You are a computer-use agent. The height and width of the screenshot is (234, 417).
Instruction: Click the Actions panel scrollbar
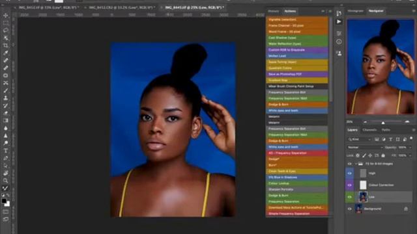(x=330, y=59)
